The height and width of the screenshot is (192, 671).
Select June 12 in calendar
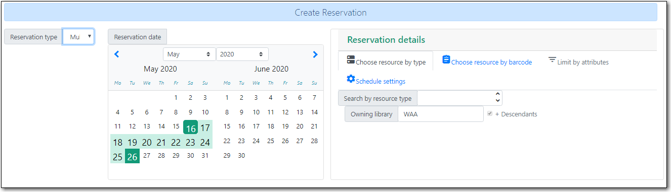pyautogui.click(x=285, y=112)
